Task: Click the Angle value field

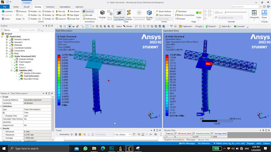Action: tap(24, 19)
